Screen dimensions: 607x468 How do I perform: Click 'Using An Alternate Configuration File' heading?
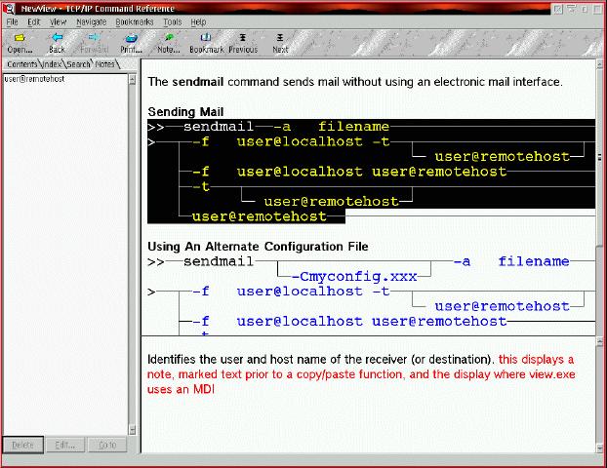pos(258,247)
